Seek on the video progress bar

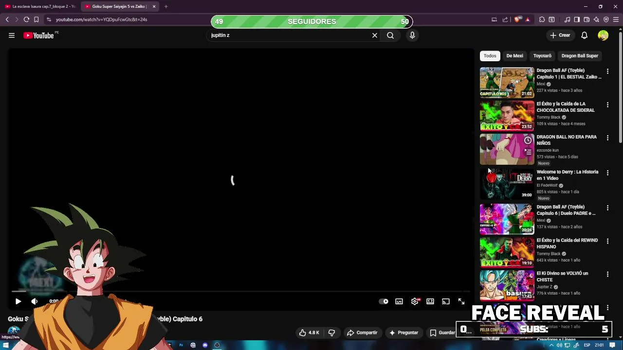241,292
